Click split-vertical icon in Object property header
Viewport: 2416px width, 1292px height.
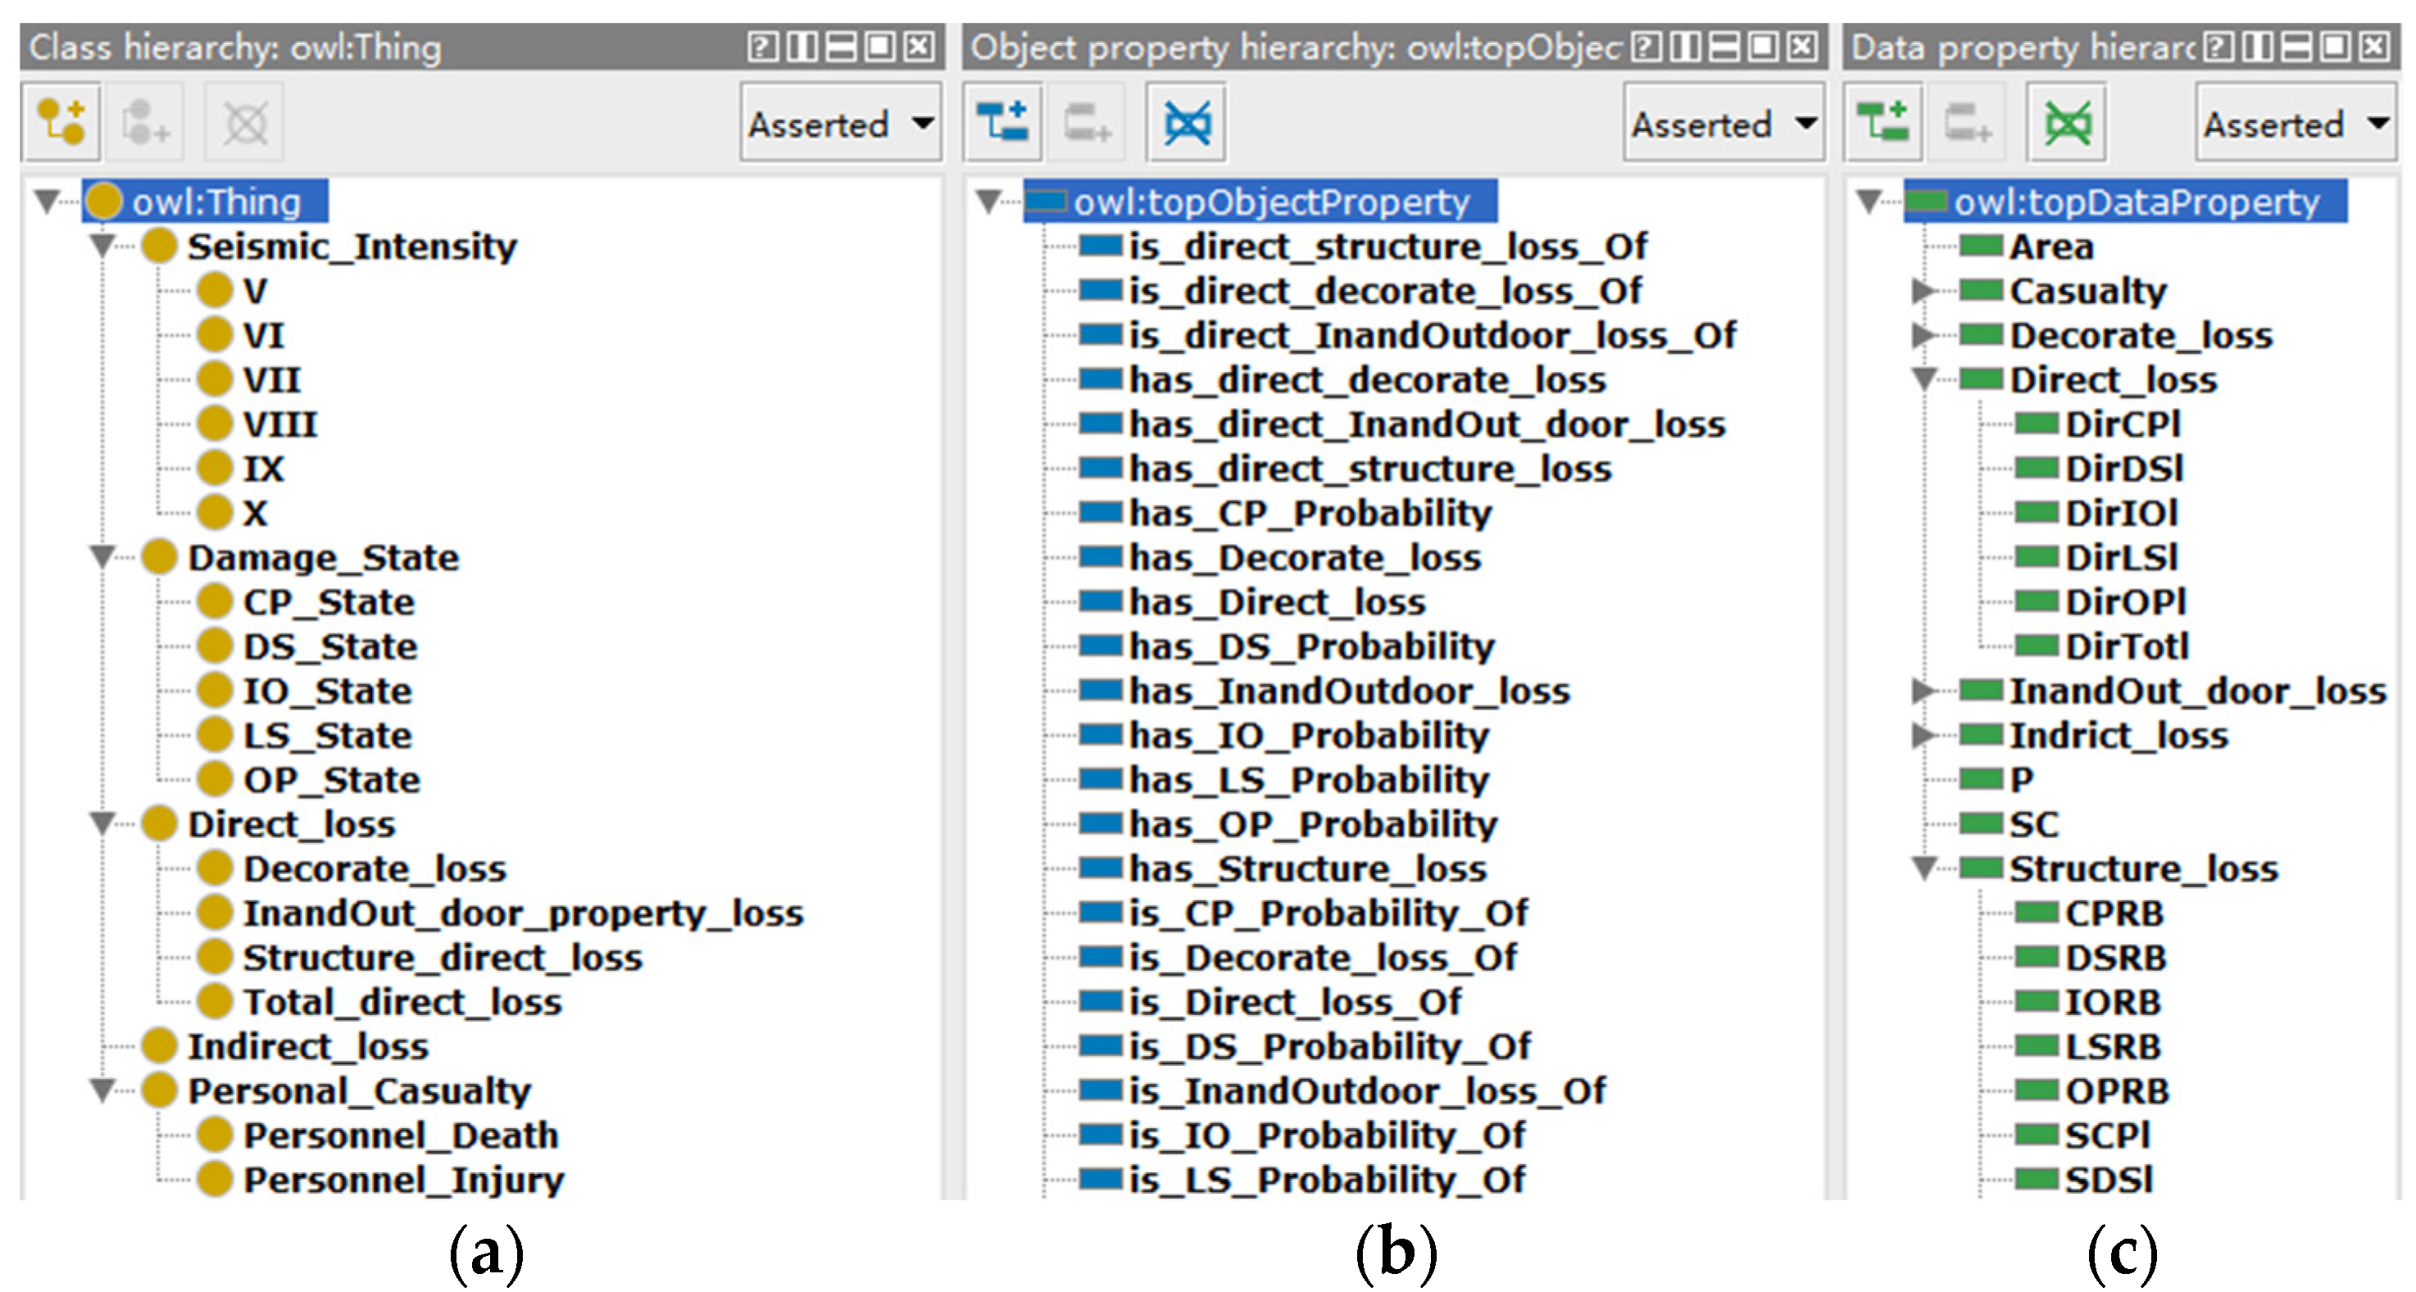click(x=1686, y=46)
